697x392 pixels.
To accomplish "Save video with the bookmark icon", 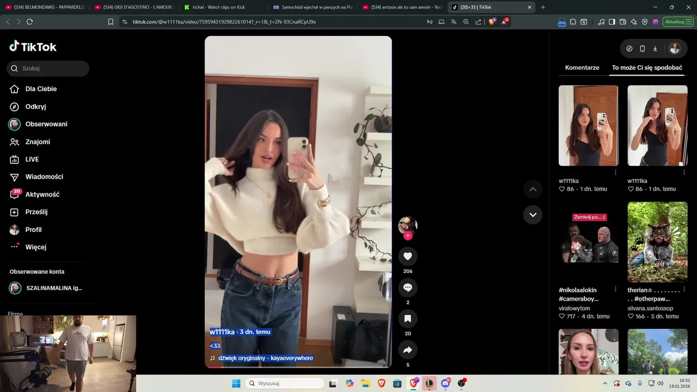I will point(408,318).
